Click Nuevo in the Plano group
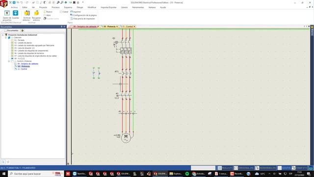Screen dimensions: 314x177 tap(48, 12)
